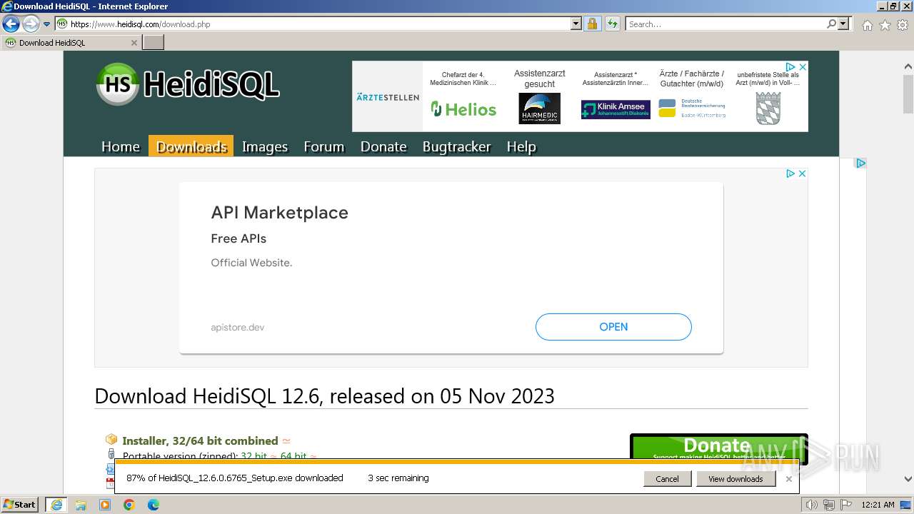Image resolution: width=914 pixels, height=514 pixels.
Task: Click the AdChoices icon on top banner
Action: 790,67
